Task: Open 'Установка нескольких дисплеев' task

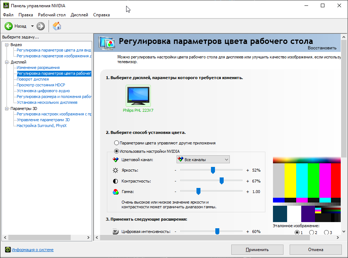Action: click(47, 102)
